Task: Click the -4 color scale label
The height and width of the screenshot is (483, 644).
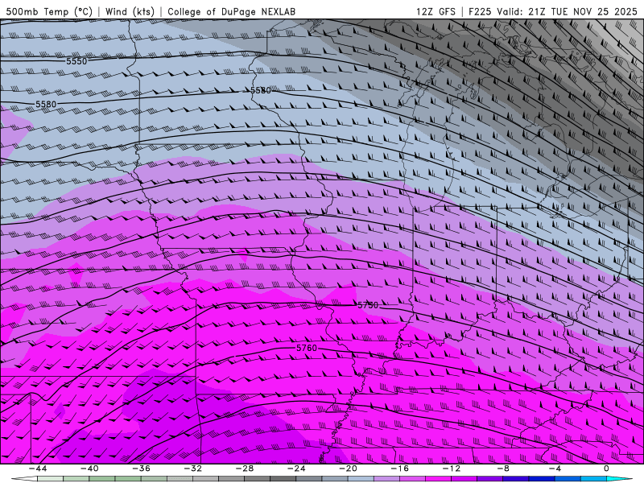Action: click(x=555, y=469)
